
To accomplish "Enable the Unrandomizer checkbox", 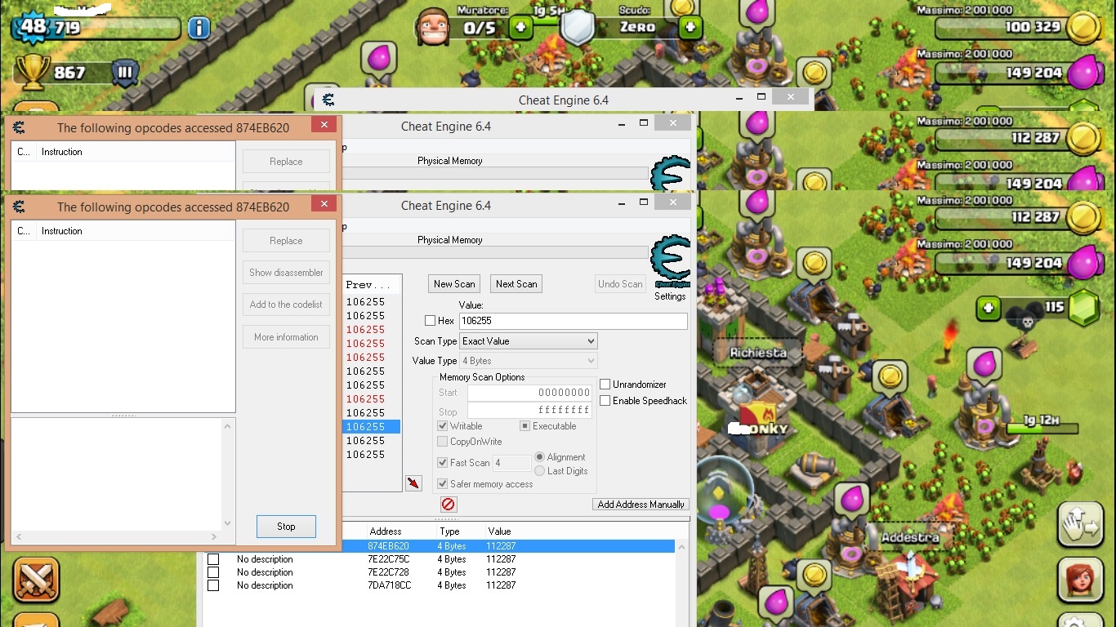I will click(605, 385).
